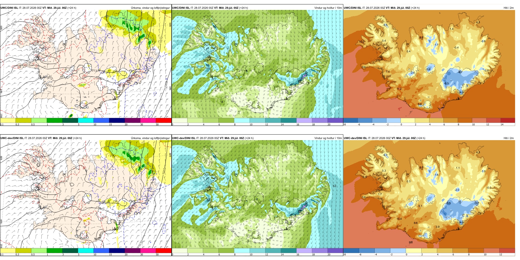The image size is (520, 260).
Task: Open the UWC-dev wind and gusts map
Action: coord(257,194)
